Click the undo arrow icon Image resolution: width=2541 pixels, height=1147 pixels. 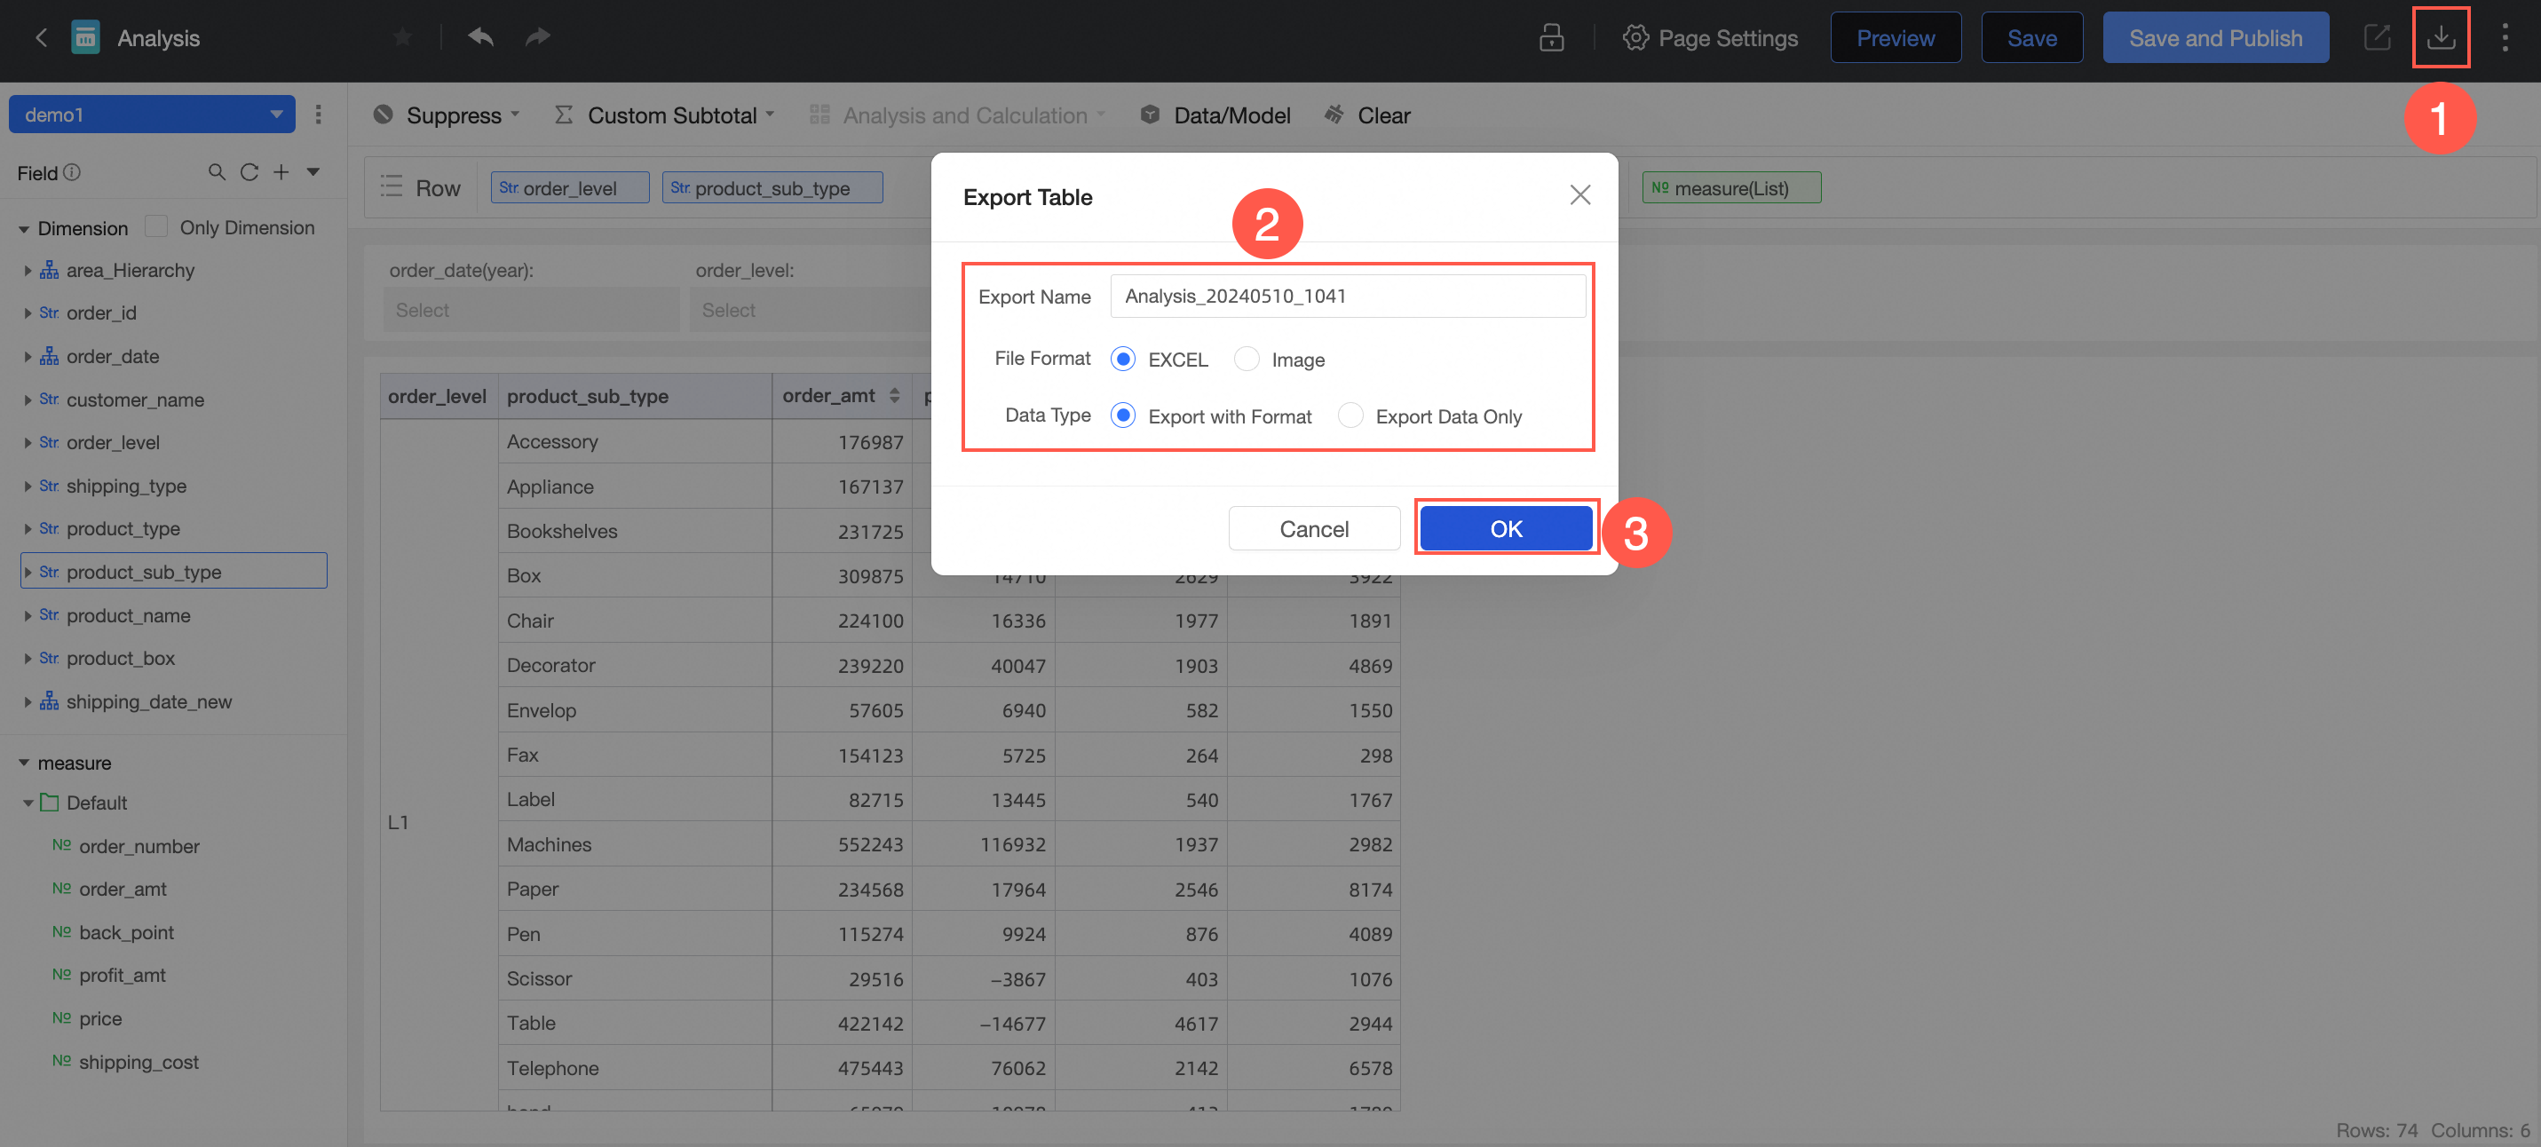[x=480, y=37]
